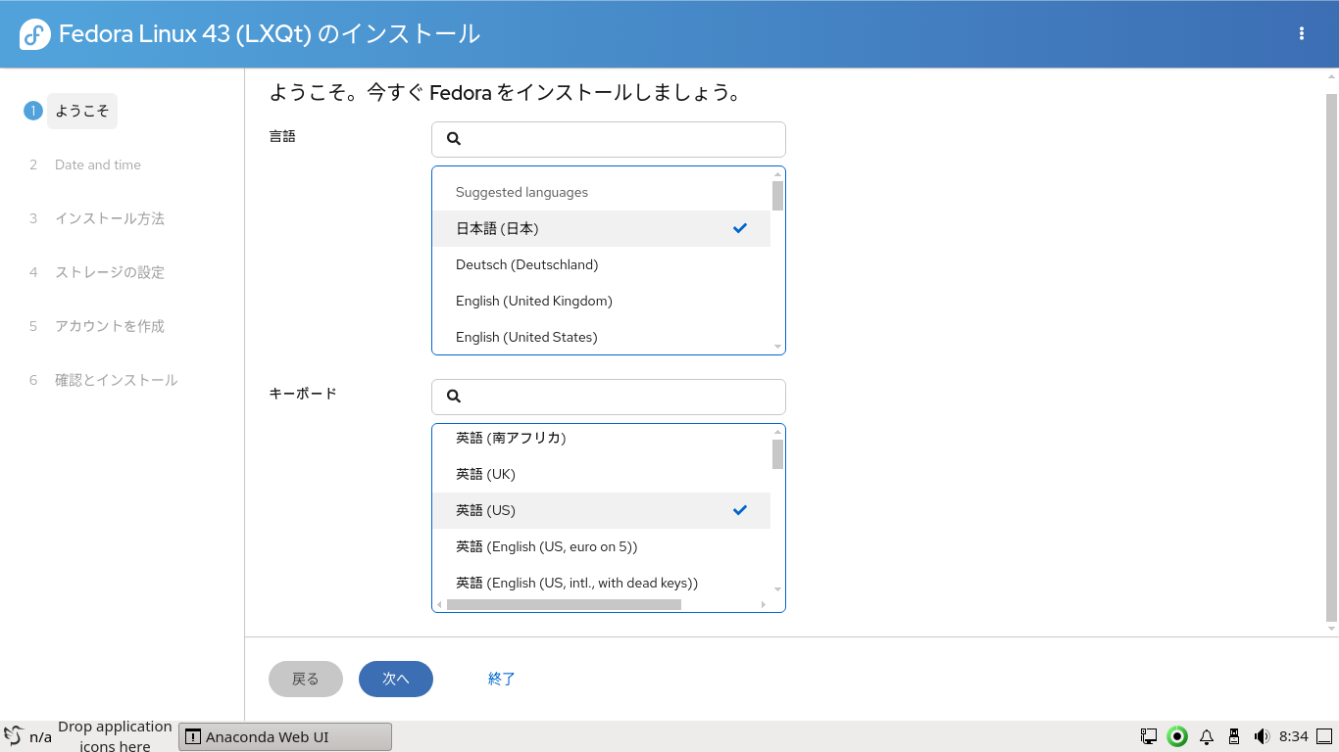Click the 言語 field label

pyautogui.click(x=282, y=136)
